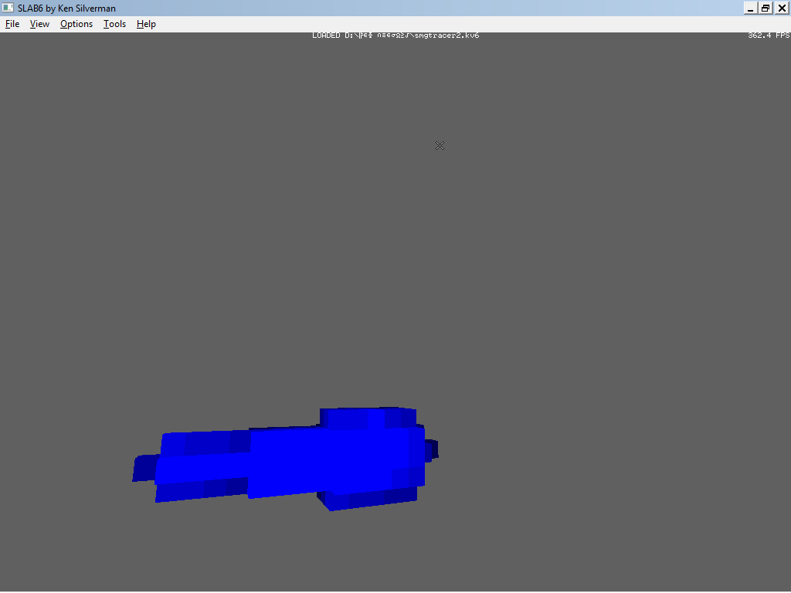Viewport: 791px width, 593px height.
Task: Open the Help menu
Action: (145, 24)
